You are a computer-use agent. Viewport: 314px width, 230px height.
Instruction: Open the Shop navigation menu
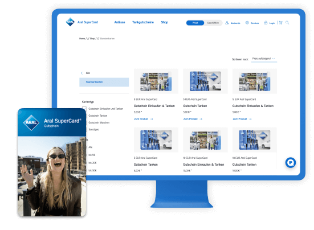(165, 22)
